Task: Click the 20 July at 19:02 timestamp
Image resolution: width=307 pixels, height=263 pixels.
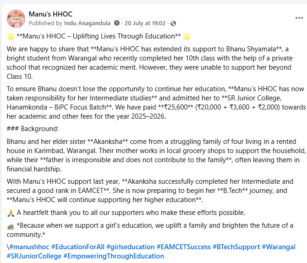Action: (145, 23)
